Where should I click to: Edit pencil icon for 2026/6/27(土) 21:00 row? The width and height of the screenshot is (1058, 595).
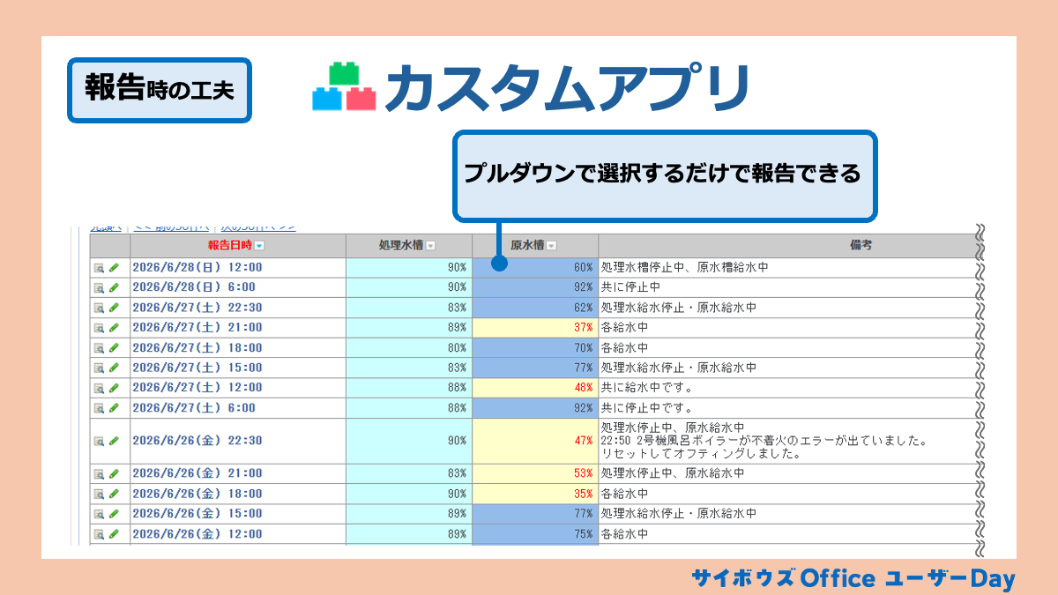point(114,328)
